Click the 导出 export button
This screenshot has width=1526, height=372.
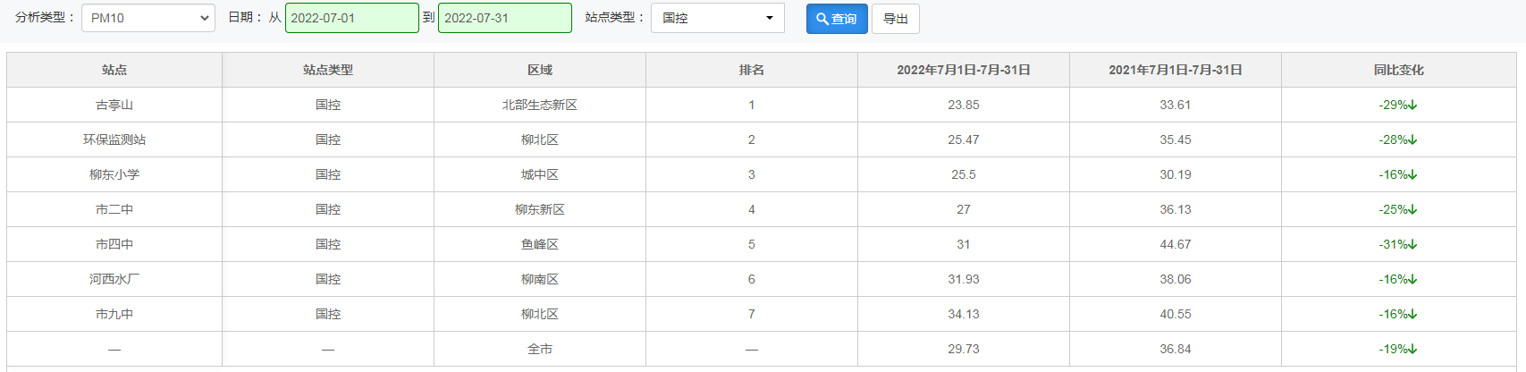tap(895, 19)
